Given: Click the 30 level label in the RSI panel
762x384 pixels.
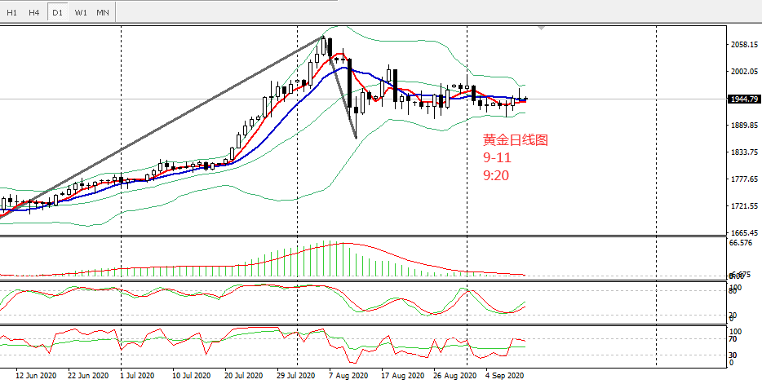Looking at the screenshot, I should point(733,355).
